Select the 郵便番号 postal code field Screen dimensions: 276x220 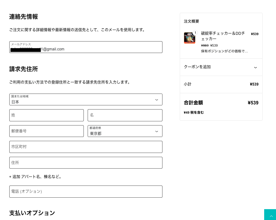(x=46, y=131)
